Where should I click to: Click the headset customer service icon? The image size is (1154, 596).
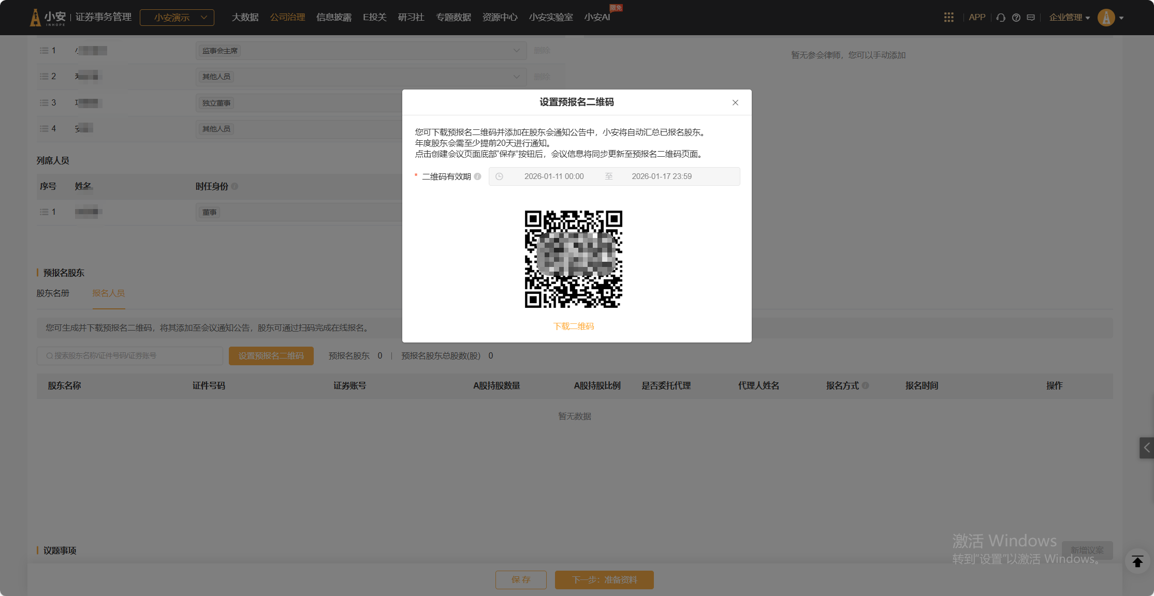point(1001,18)
